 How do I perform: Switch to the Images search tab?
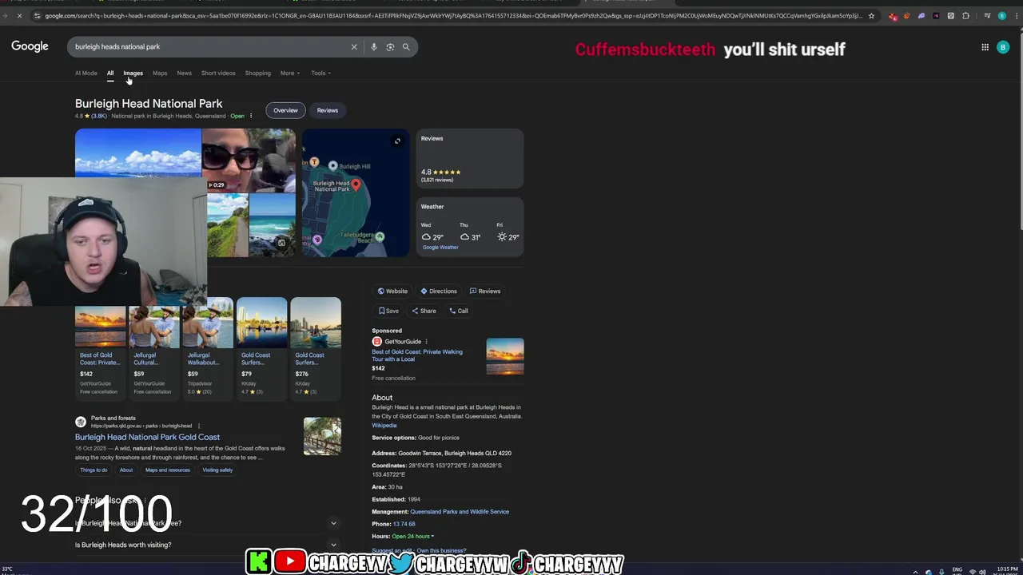click(133, 73)
